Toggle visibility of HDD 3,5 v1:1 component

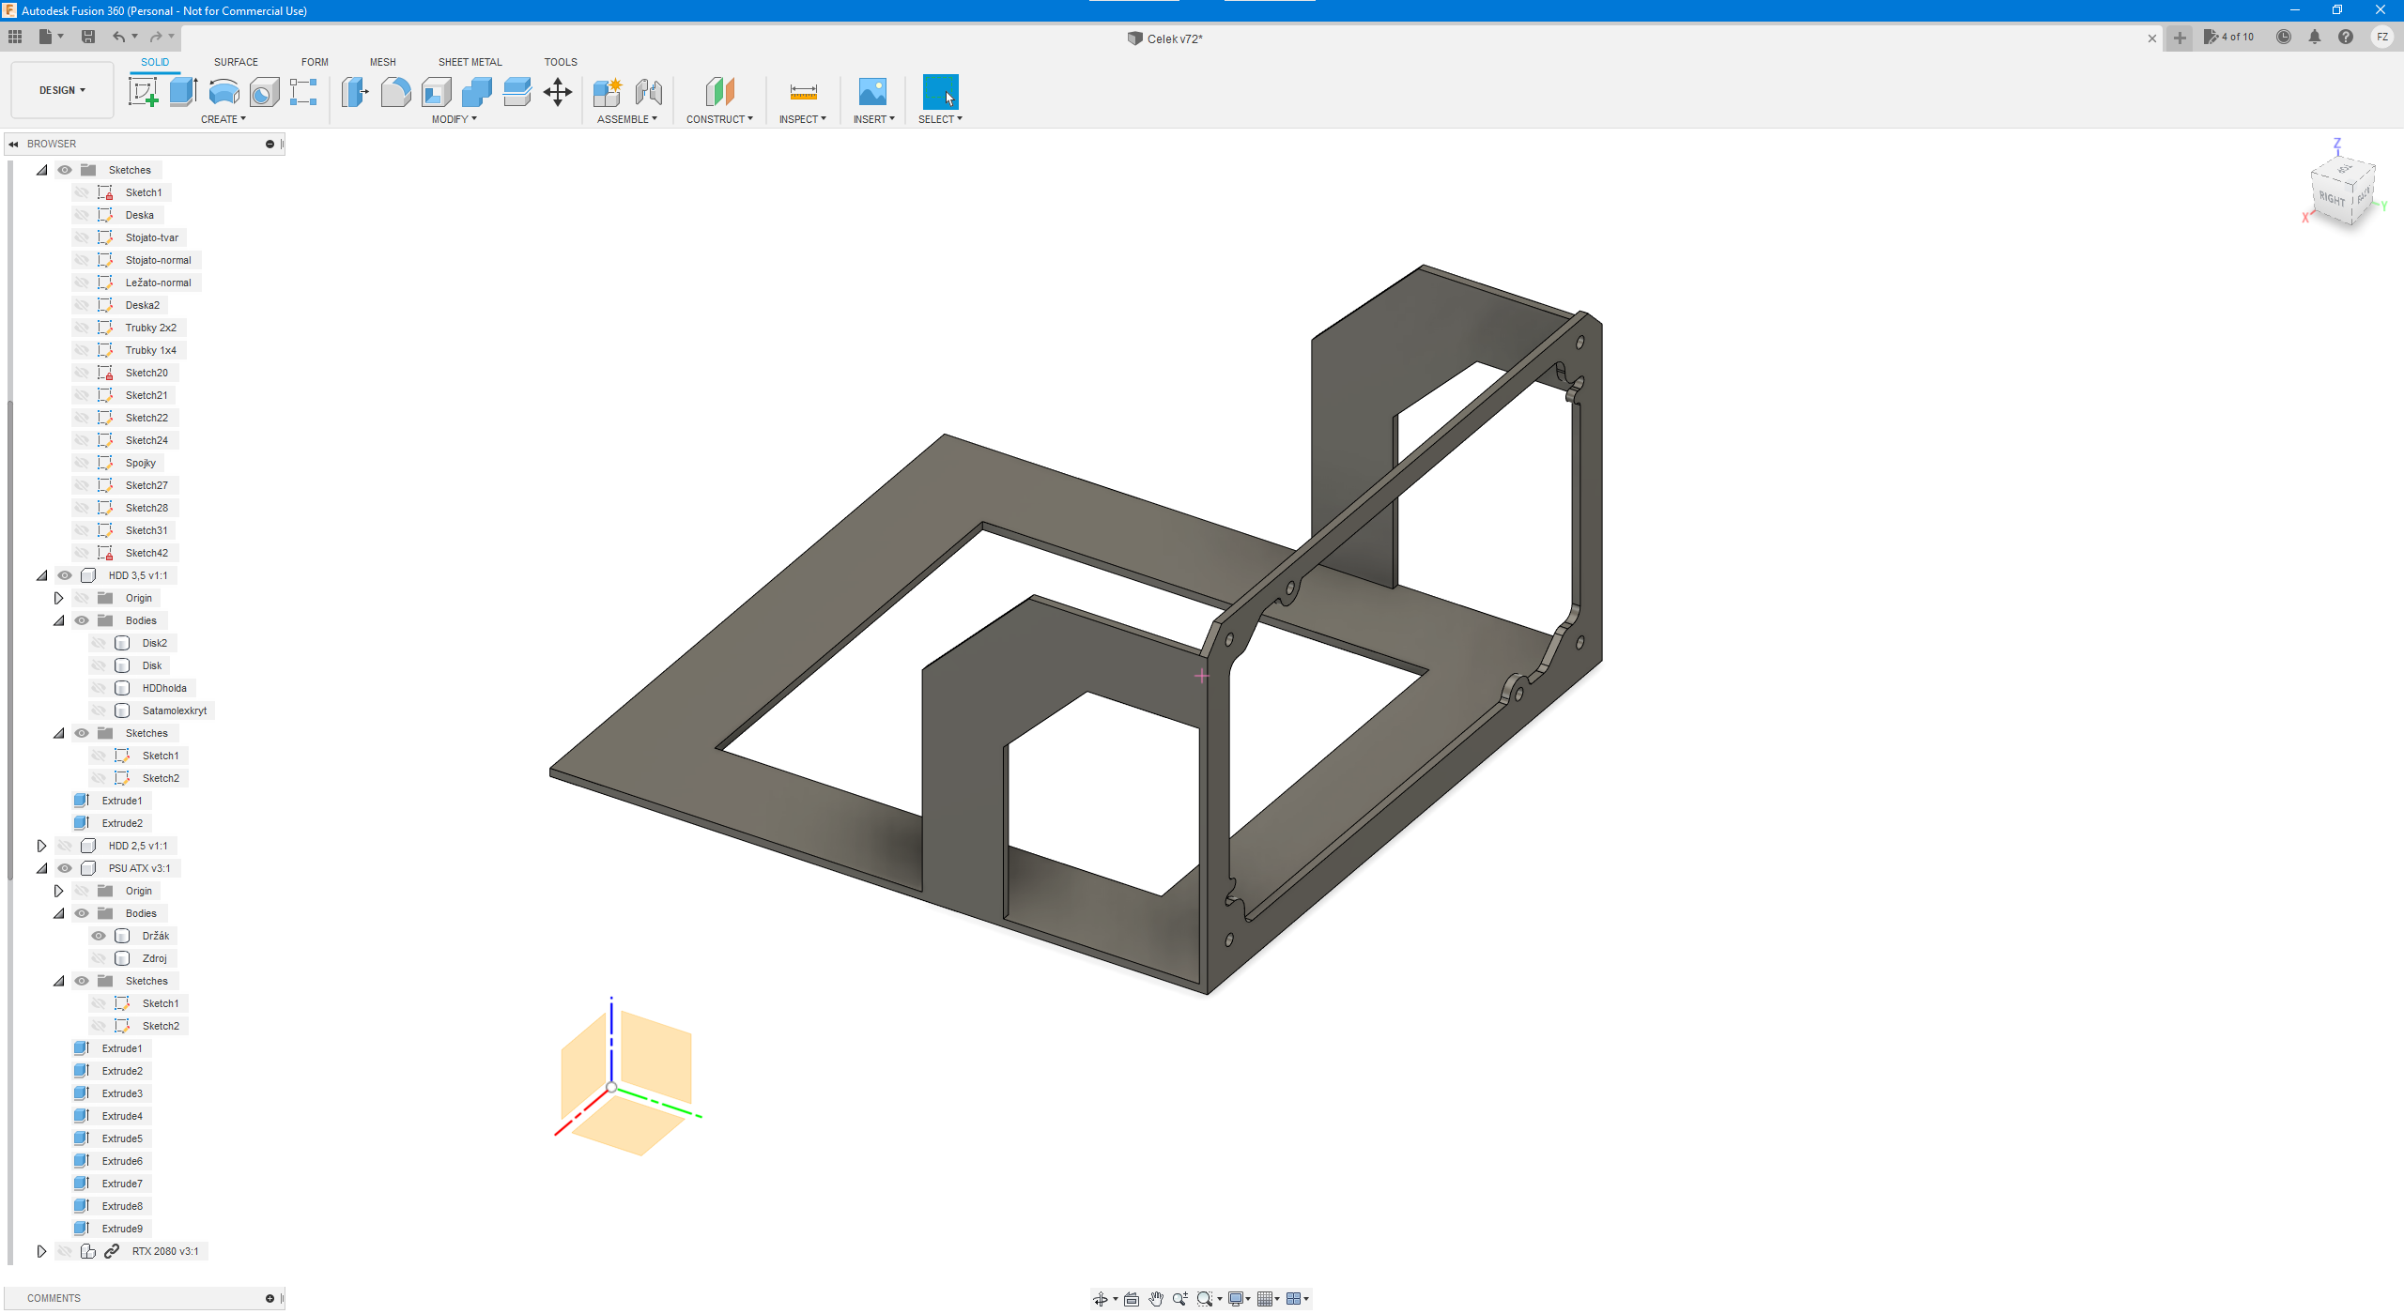click(65, 575)
